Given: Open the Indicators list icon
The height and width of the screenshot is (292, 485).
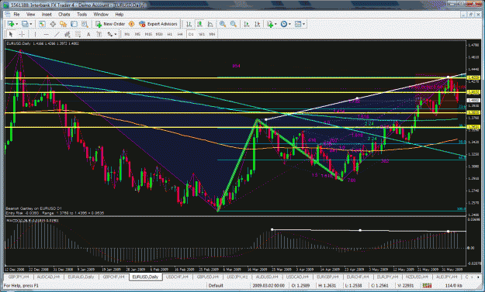Looking at the screenshot, I should tap(270, 24).
